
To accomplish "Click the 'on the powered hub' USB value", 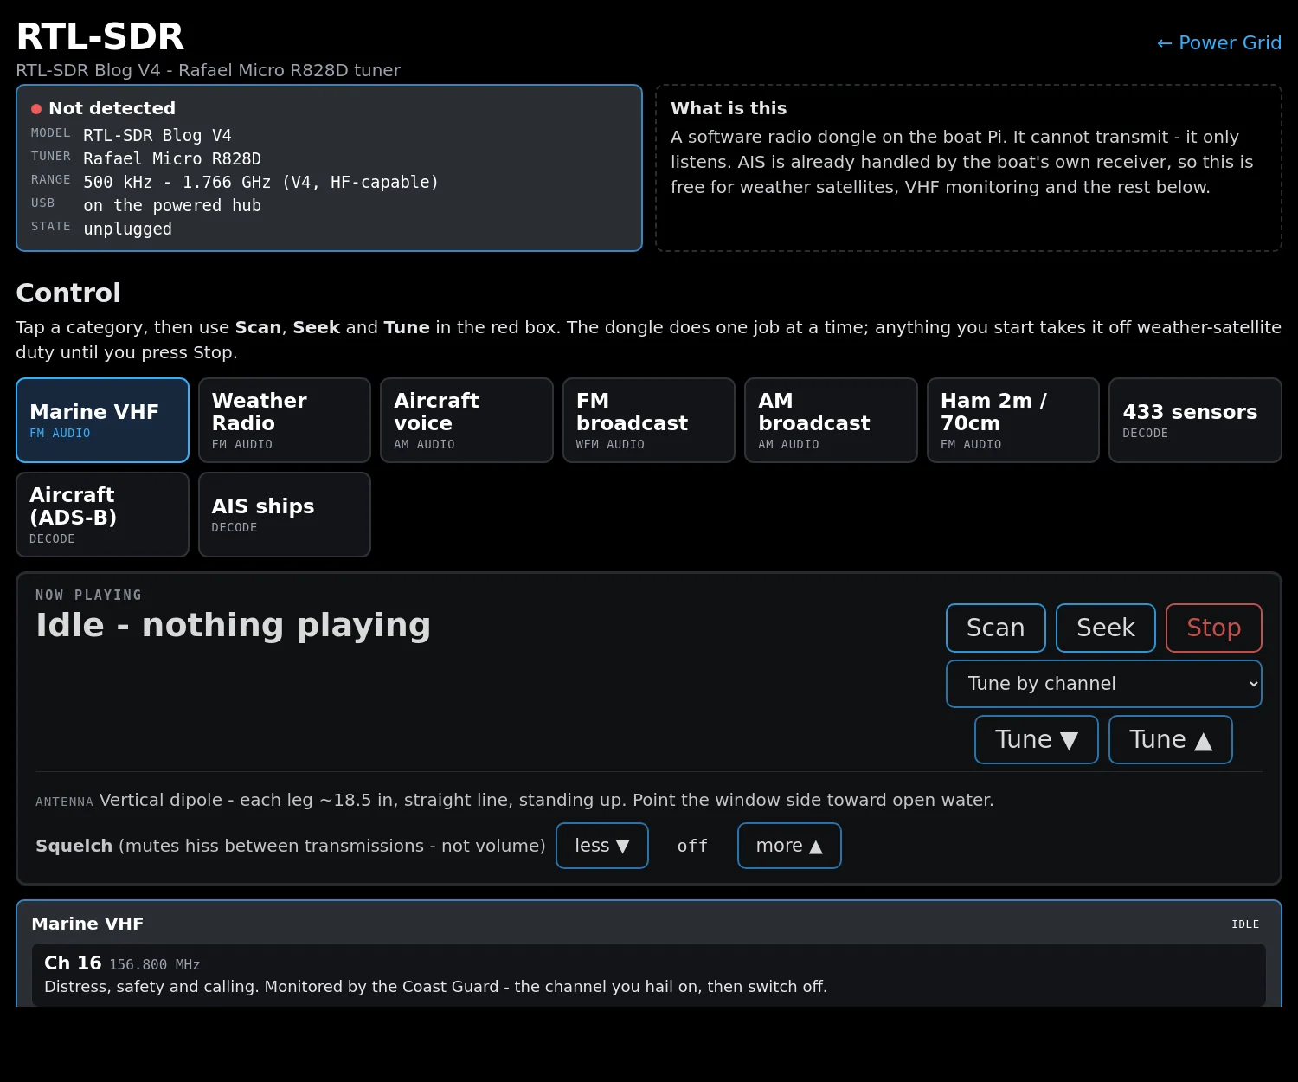I will [172, 205].
